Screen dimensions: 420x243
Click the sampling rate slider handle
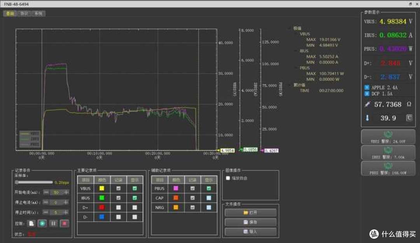point(17,182)
